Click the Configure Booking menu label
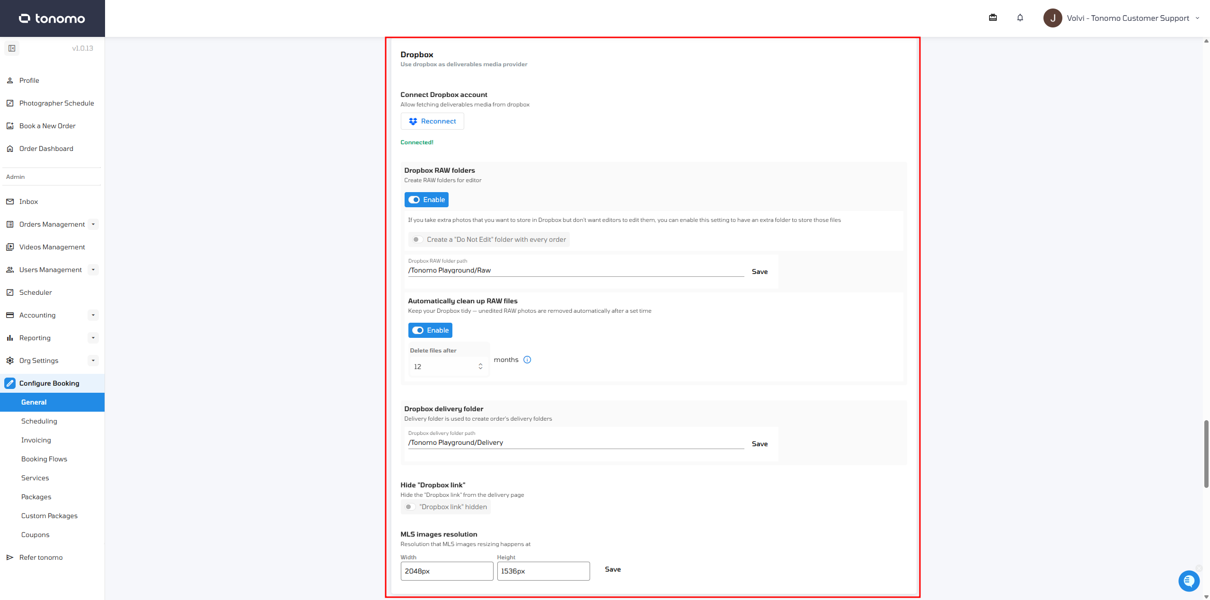This screenshot has width=1210, height=600. point(49,383)
